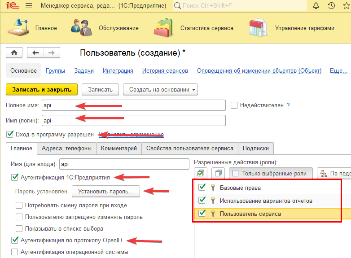Uncheck Аутентификация по протоколу OpenID
This screenshot has width=351, height=258.
[14, 240]
